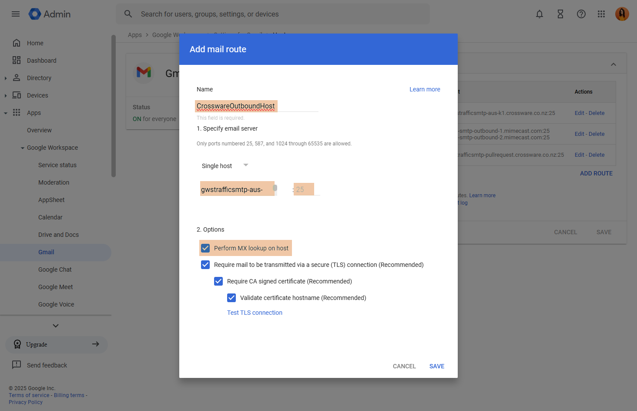
Task: Click the Send feedback icon
Action: pos(17,365)
